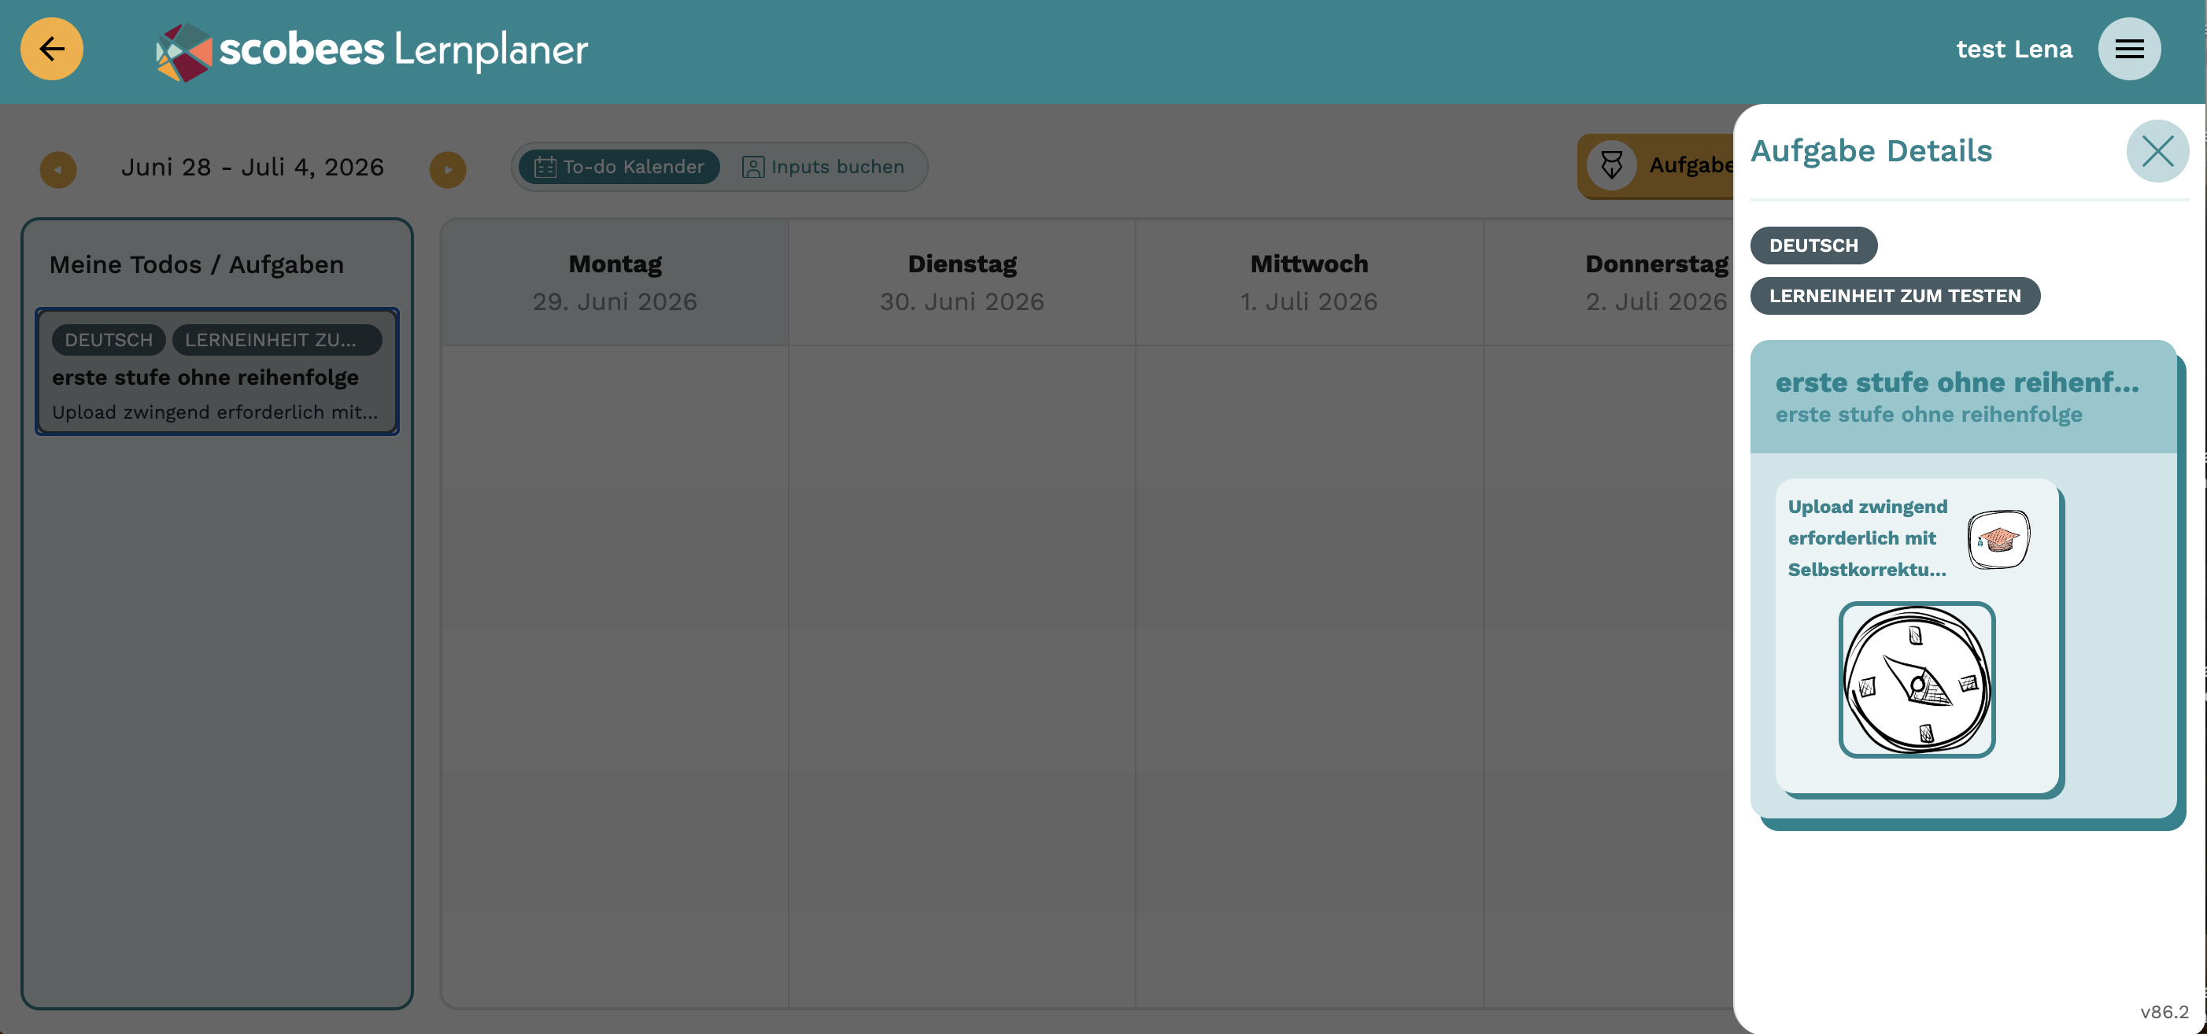This screenshot has height=1034, width=2207.
Task: Click the graduation cap icon
Action: (x=1998, y=539)
